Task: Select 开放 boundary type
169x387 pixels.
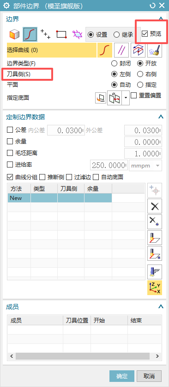Action: [140, 64]
